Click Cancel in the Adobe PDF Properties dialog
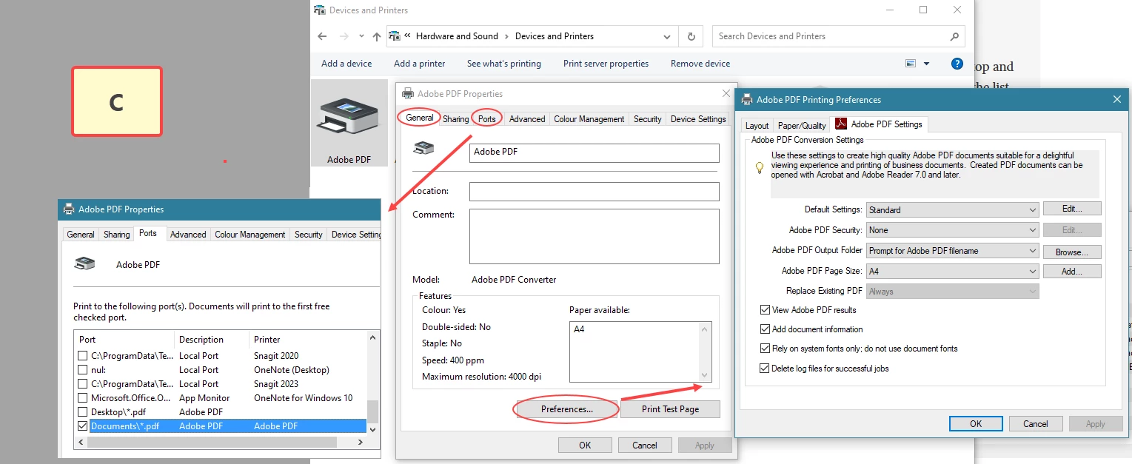The width and height of the screenshot is (1132, 464). click(645, 445)
